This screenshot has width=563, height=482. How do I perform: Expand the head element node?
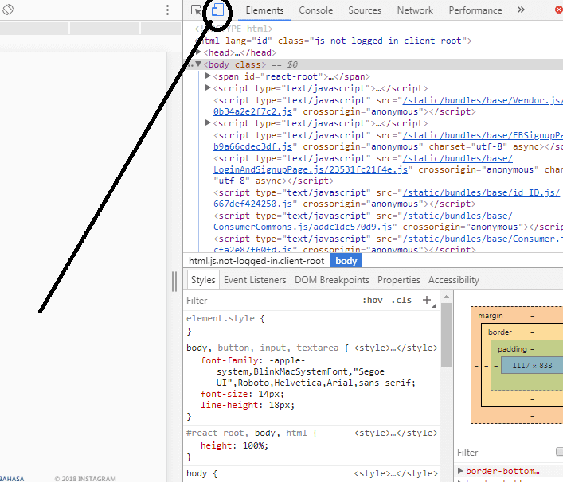[197, 52]
